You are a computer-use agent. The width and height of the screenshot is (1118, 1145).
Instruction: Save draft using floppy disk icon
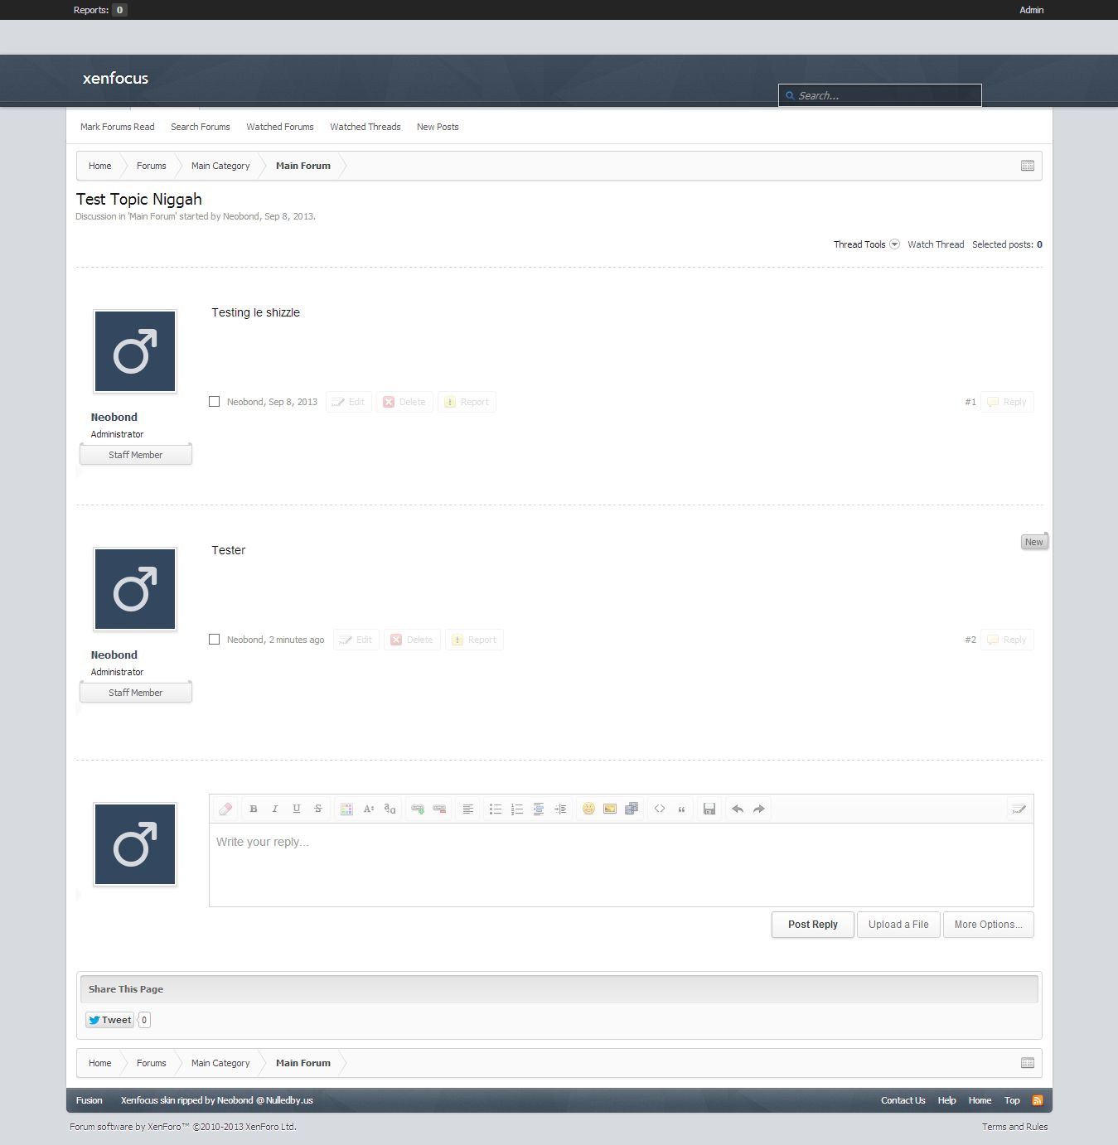pos(709,809)
